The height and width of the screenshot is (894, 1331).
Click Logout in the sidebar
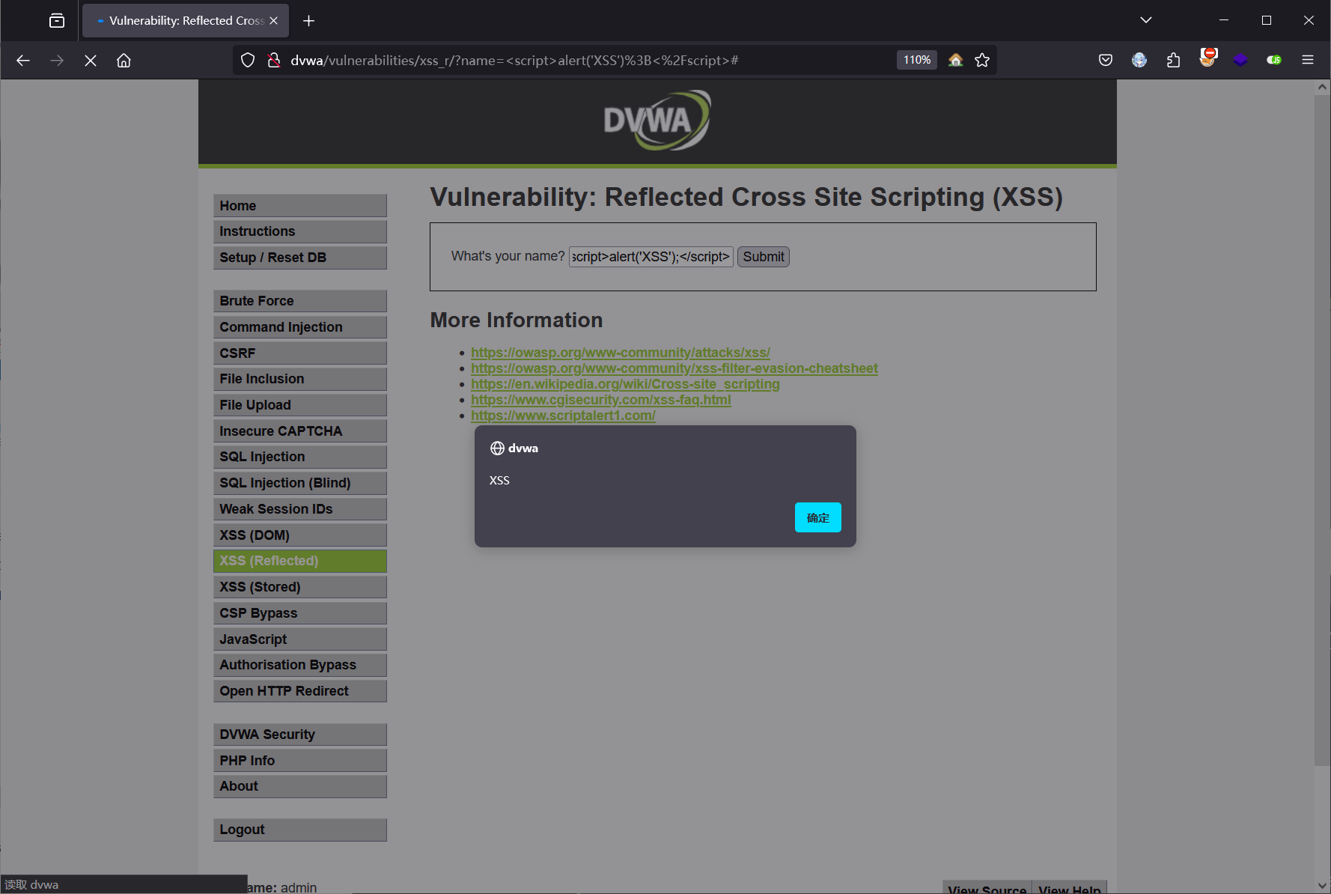(x=300, y=830)
